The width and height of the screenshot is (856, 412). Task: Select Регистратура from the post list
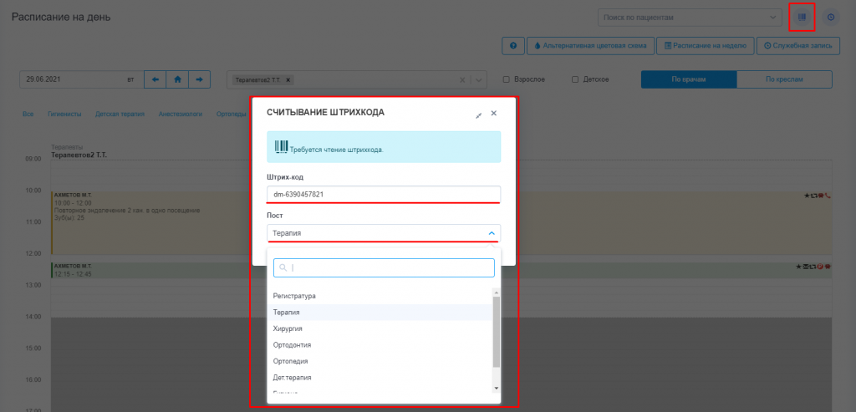[380, 296]
